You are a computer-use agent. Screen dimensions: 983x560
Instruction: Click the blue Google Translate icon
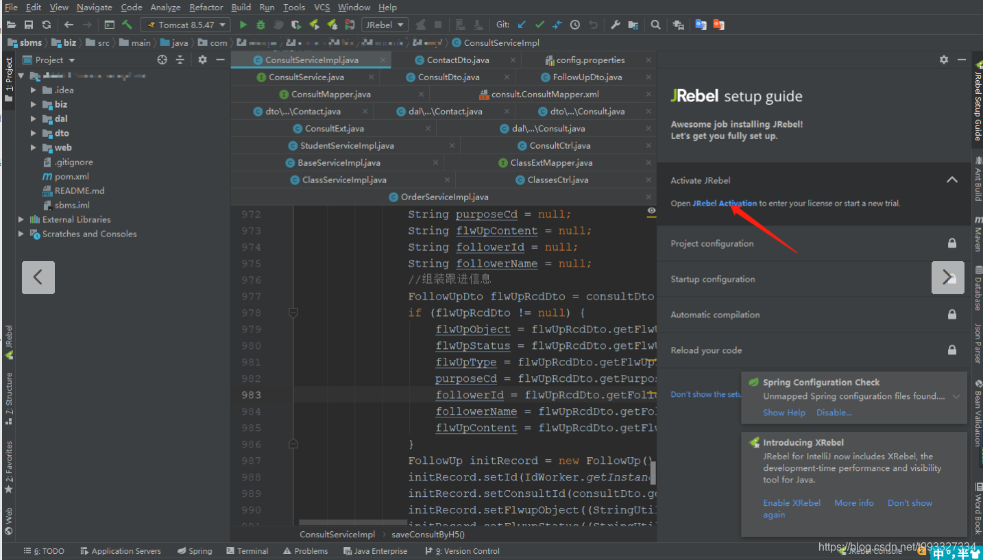[x=701, y=25]
